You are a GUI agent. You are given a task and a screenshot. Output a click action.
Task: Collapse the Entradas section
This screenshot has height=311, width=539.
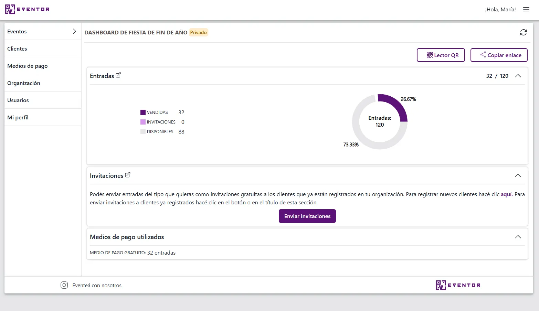518,76
